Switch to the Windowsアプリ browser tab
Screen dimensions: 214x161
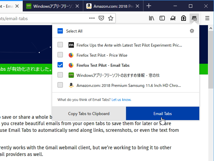point(53,6)
